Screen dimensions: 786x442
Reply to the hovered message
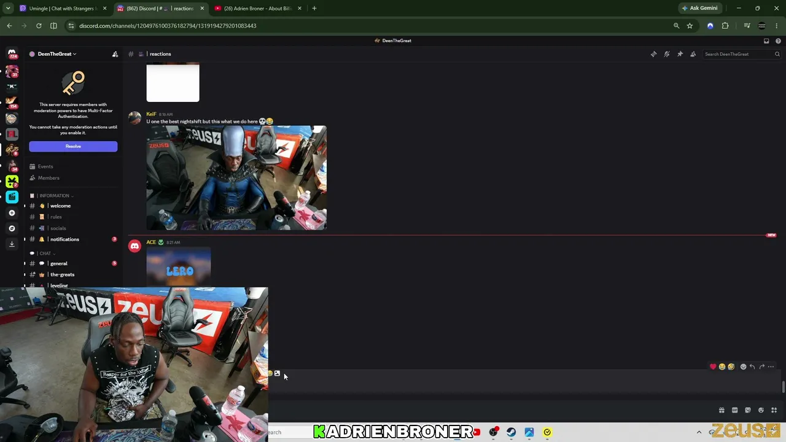click(752, 366)
